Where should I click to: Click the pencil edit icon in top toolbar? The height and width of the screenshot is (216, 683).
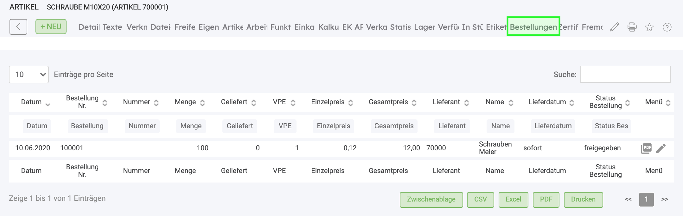[614, 27]
